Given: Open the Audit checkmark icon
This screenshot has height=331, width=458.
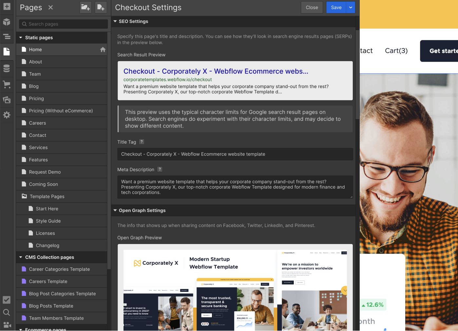Looking at the screenshot, I should [7, 300].
